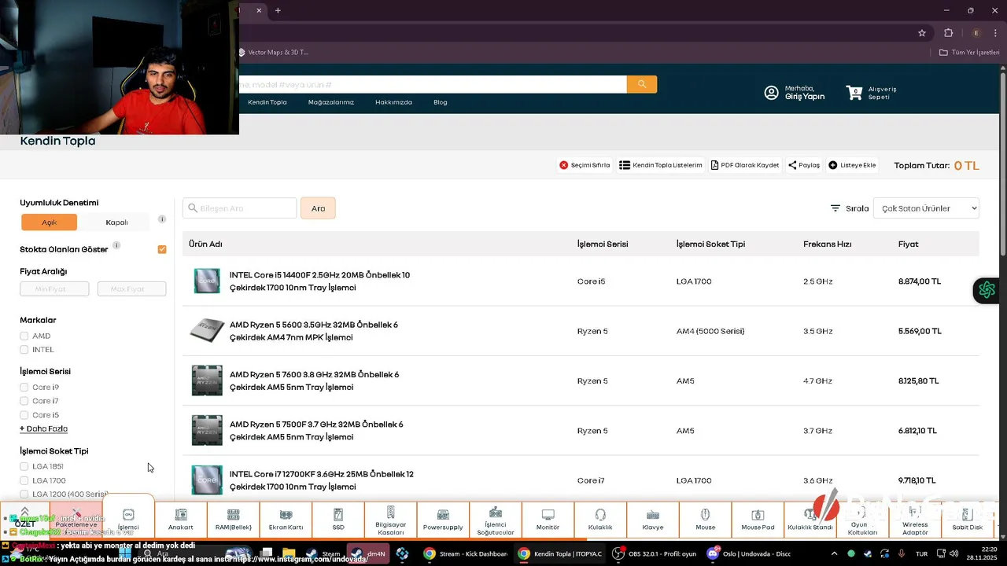This screenshot has width=1007, height=566.
Task: Uncheck Stokta Olanları Göster
Action: coord(162,249)
